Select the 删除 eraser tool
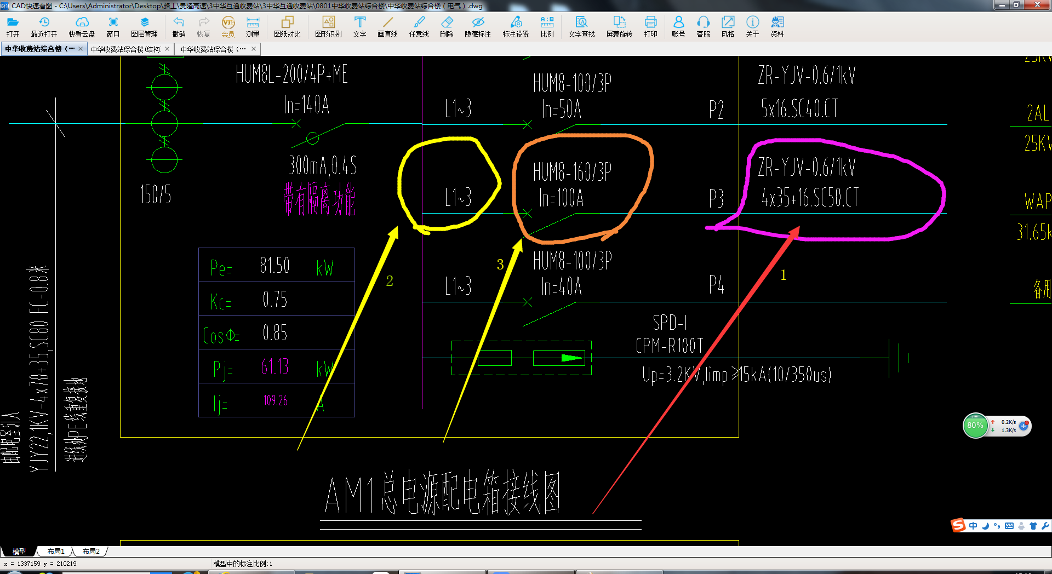This screenshot has height=574, width=1052. (447, 26)
